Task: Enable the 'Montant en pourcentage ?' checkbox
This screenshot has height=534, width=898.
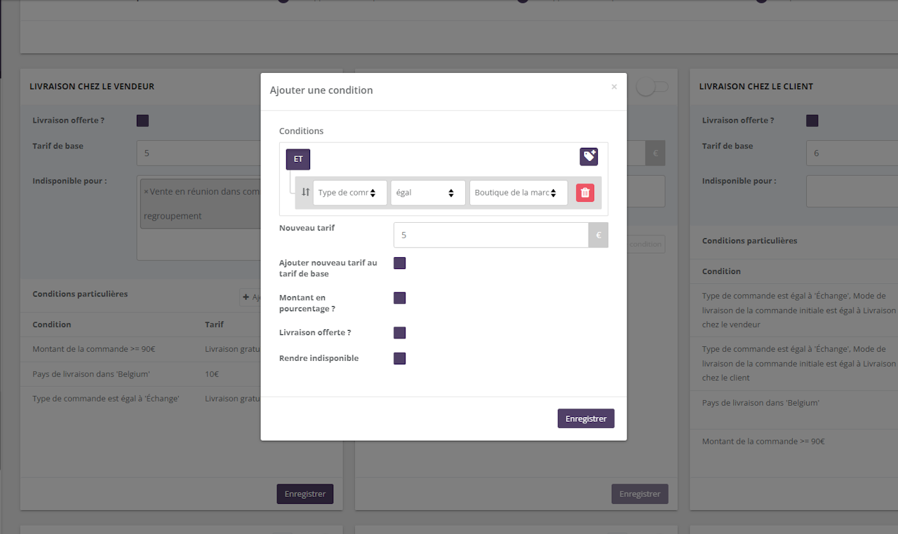Action: [x=400, y=299]
